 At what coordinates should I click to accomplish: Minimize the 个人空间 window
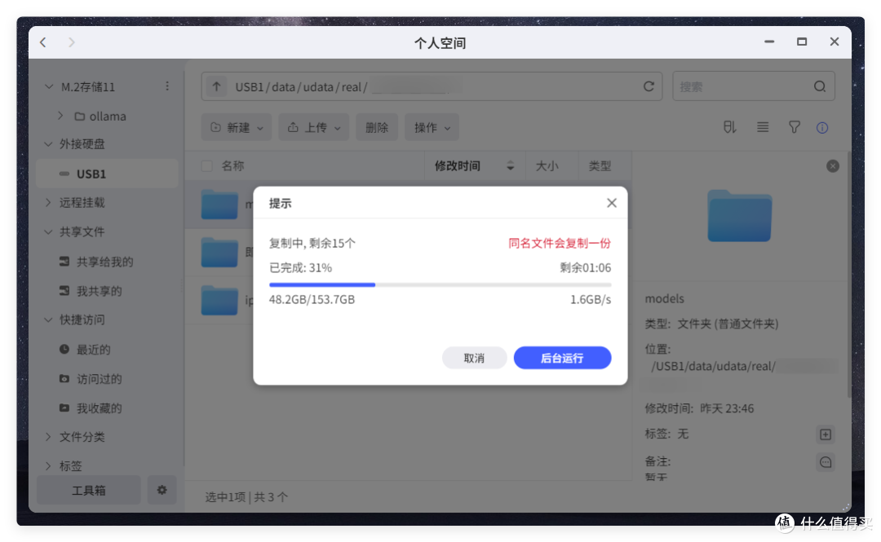(769, 42)
